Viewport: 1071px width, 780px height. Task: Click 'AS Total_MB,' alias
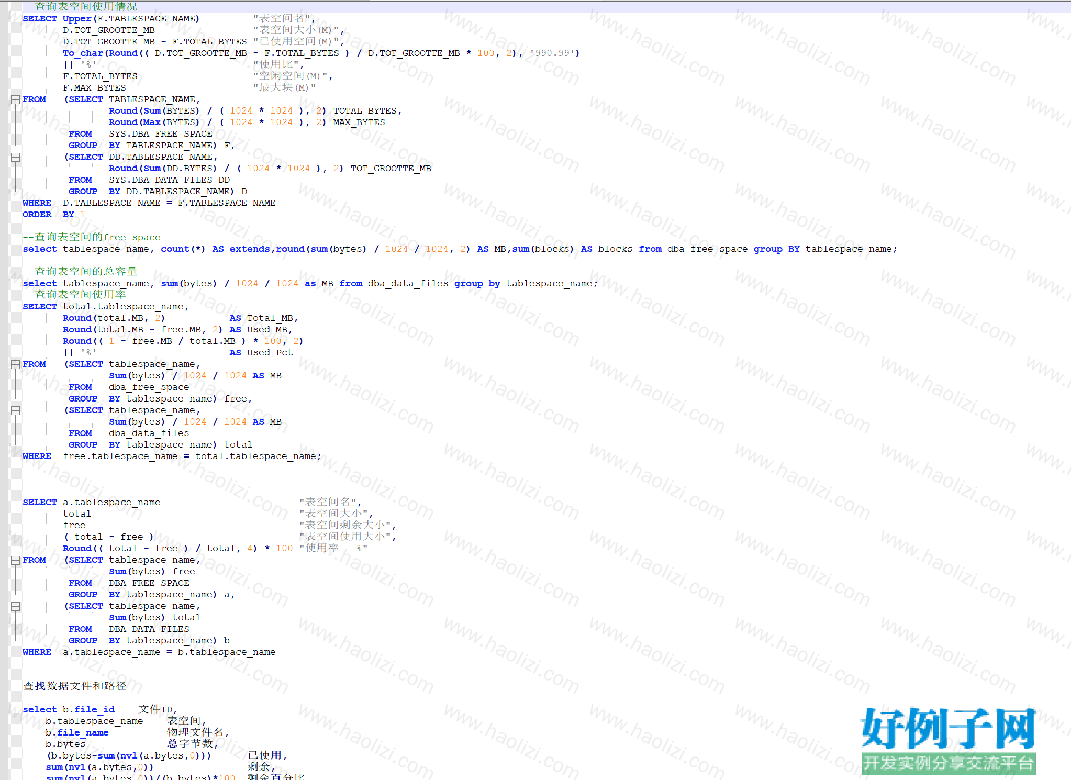(264, 318)
